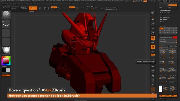
Task: Select the active F1 filter slot
Action: [x=161, y=28]
